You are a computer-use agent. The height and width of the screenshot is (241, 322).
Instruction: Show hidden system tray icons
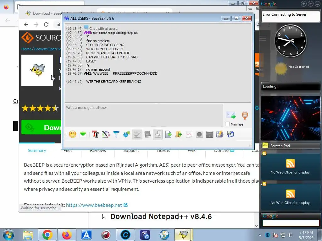coord(260,235)
